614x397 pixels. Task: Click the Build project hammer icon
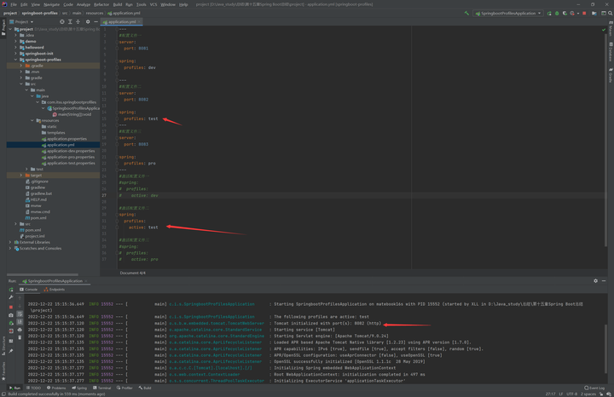[466, 13]
